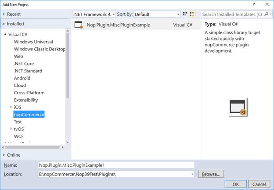Open the Sort by Default dropdown
This screenshot has width=274, height=190.
[157, 14]
